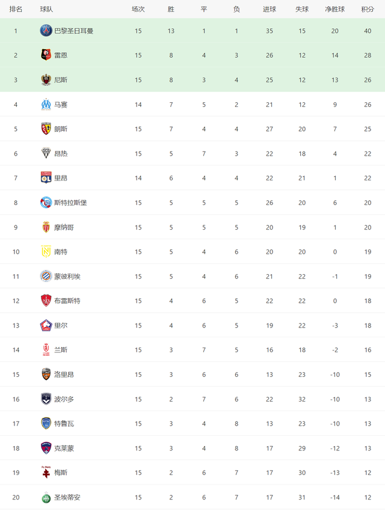
Task: Click the 积分 column header
Action: 368,10
